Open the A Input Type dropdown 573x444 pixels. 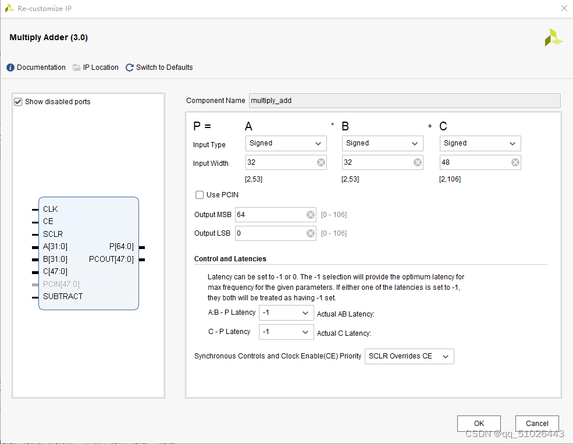tap(286, 143)
